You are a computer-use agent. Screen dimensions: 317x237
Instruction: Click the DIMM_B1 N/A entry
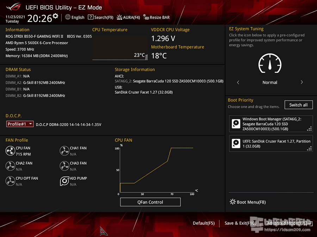18,89
